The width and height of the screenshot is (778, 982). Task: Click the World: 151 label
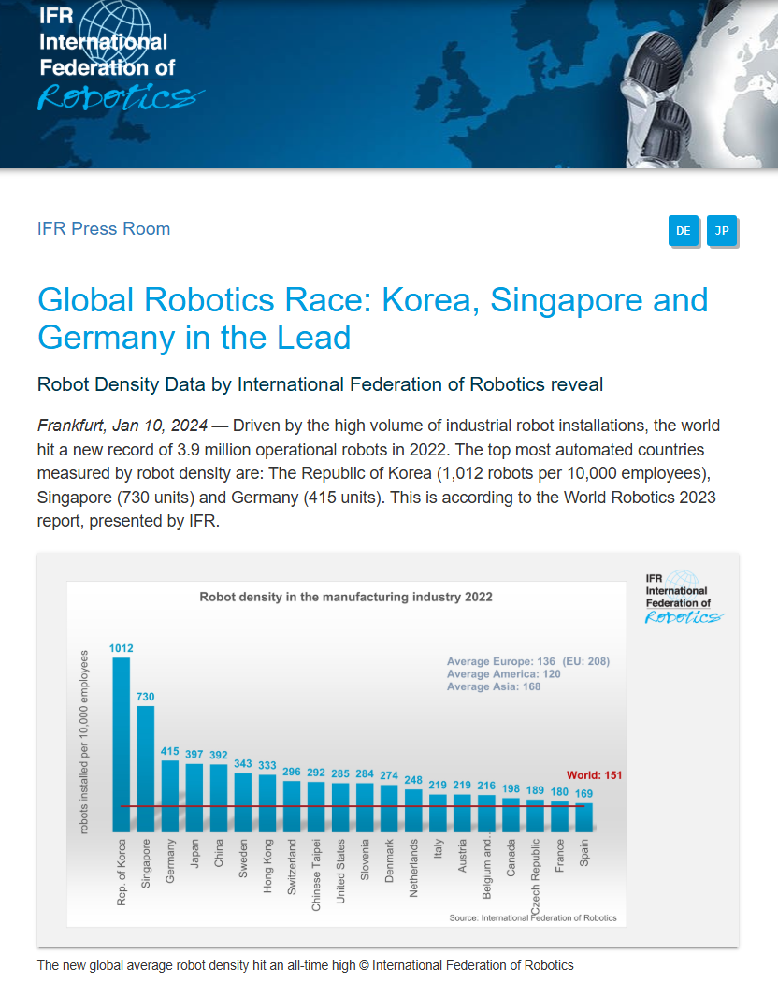(x=595, y=775)
